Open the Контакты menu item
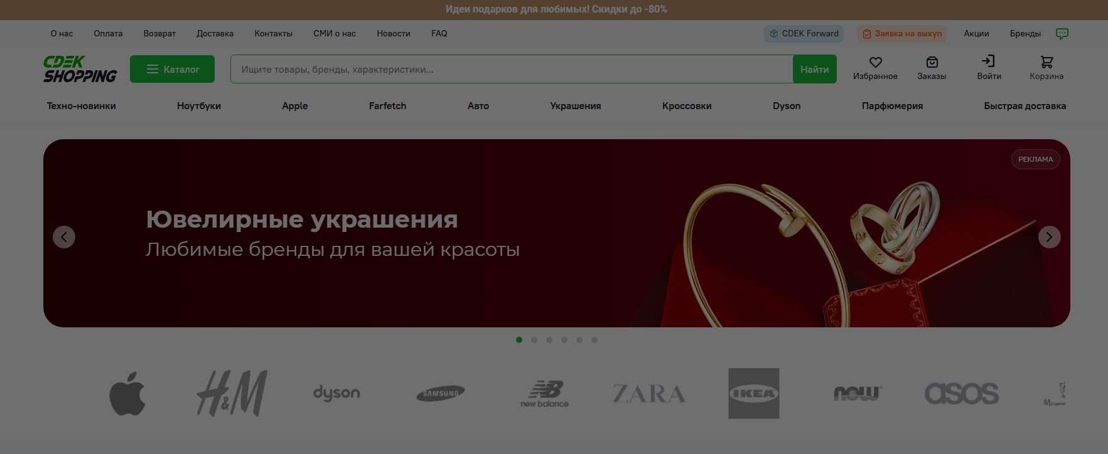 273,34
